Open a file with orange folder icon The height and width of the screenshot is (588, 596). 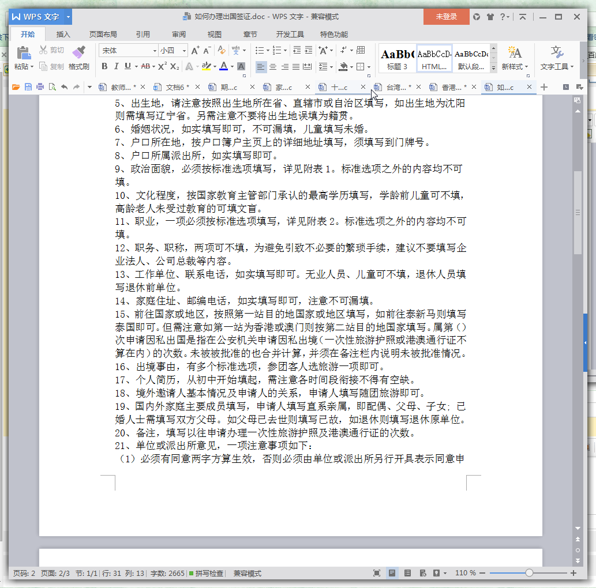point(16,87)
